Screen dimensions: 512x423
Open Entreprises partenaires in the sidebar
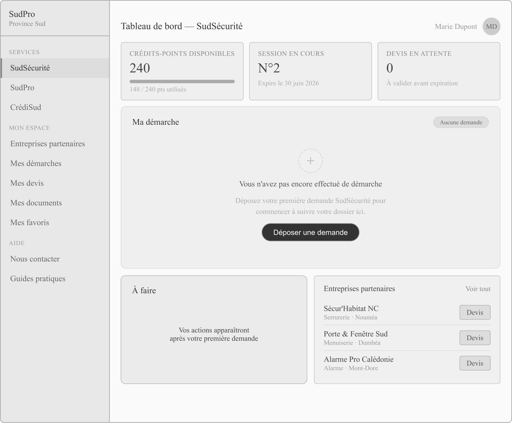[x=55, y=144]
